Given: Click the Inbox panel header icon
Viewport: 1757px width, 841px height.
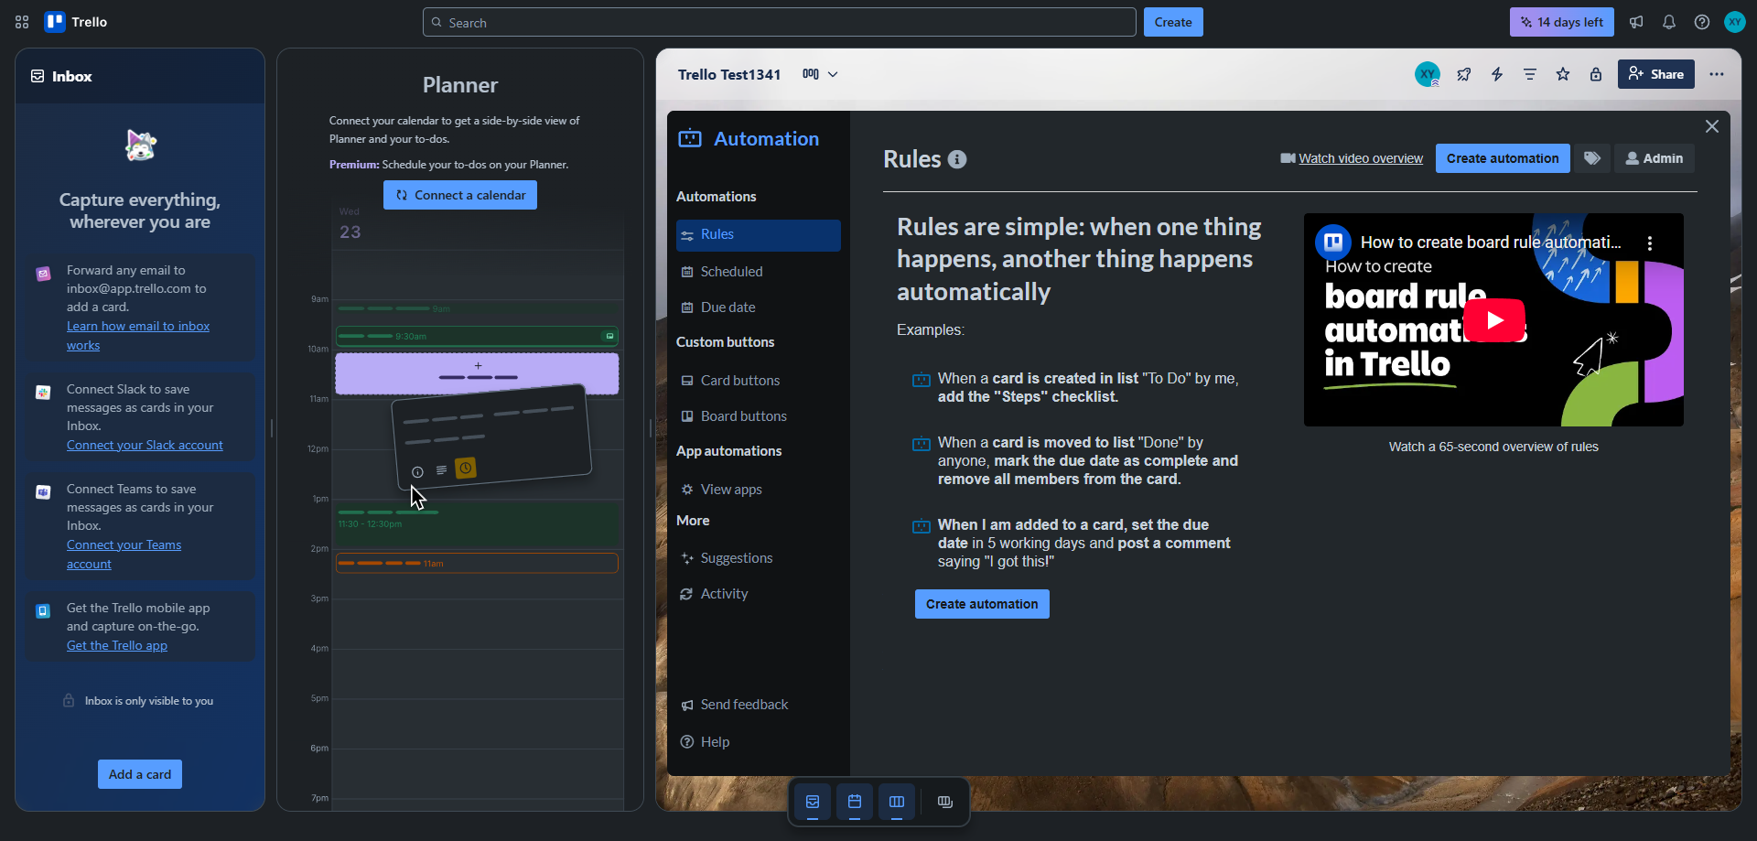Looking at the screenshot, I should (38, 76).
